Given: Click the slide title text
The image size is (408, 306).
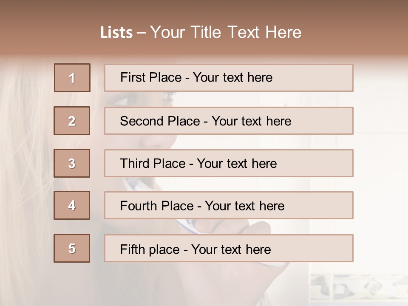Looking at the screenshot, I should coord(201,32).
